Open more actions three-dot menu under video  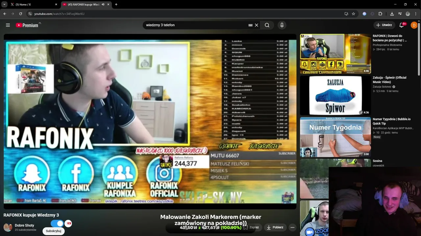point(292,227)
